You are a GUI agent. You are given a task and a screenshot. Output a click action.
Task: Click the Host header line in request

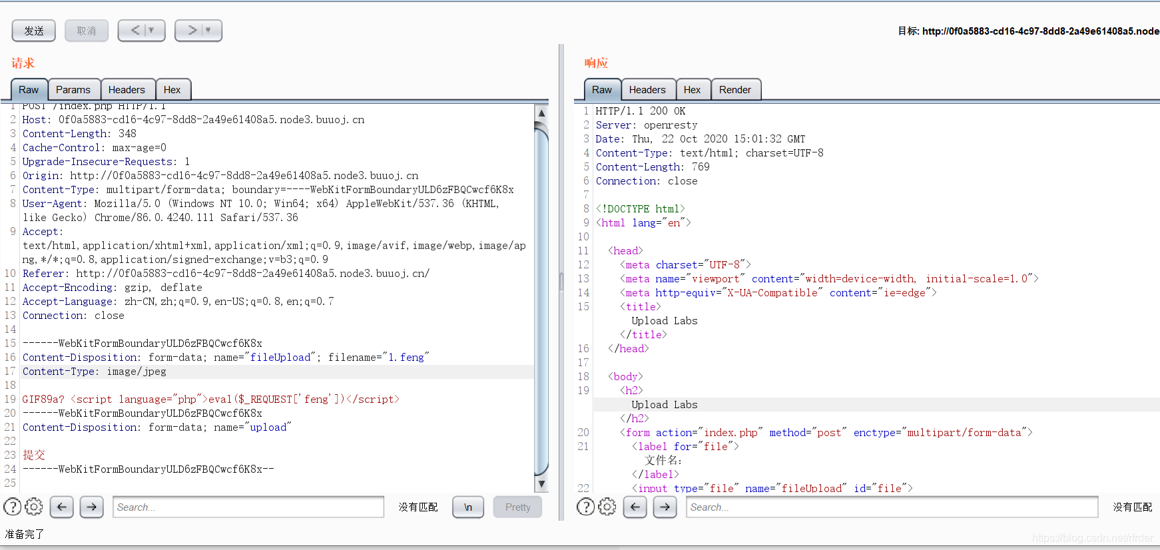[194, 120]
